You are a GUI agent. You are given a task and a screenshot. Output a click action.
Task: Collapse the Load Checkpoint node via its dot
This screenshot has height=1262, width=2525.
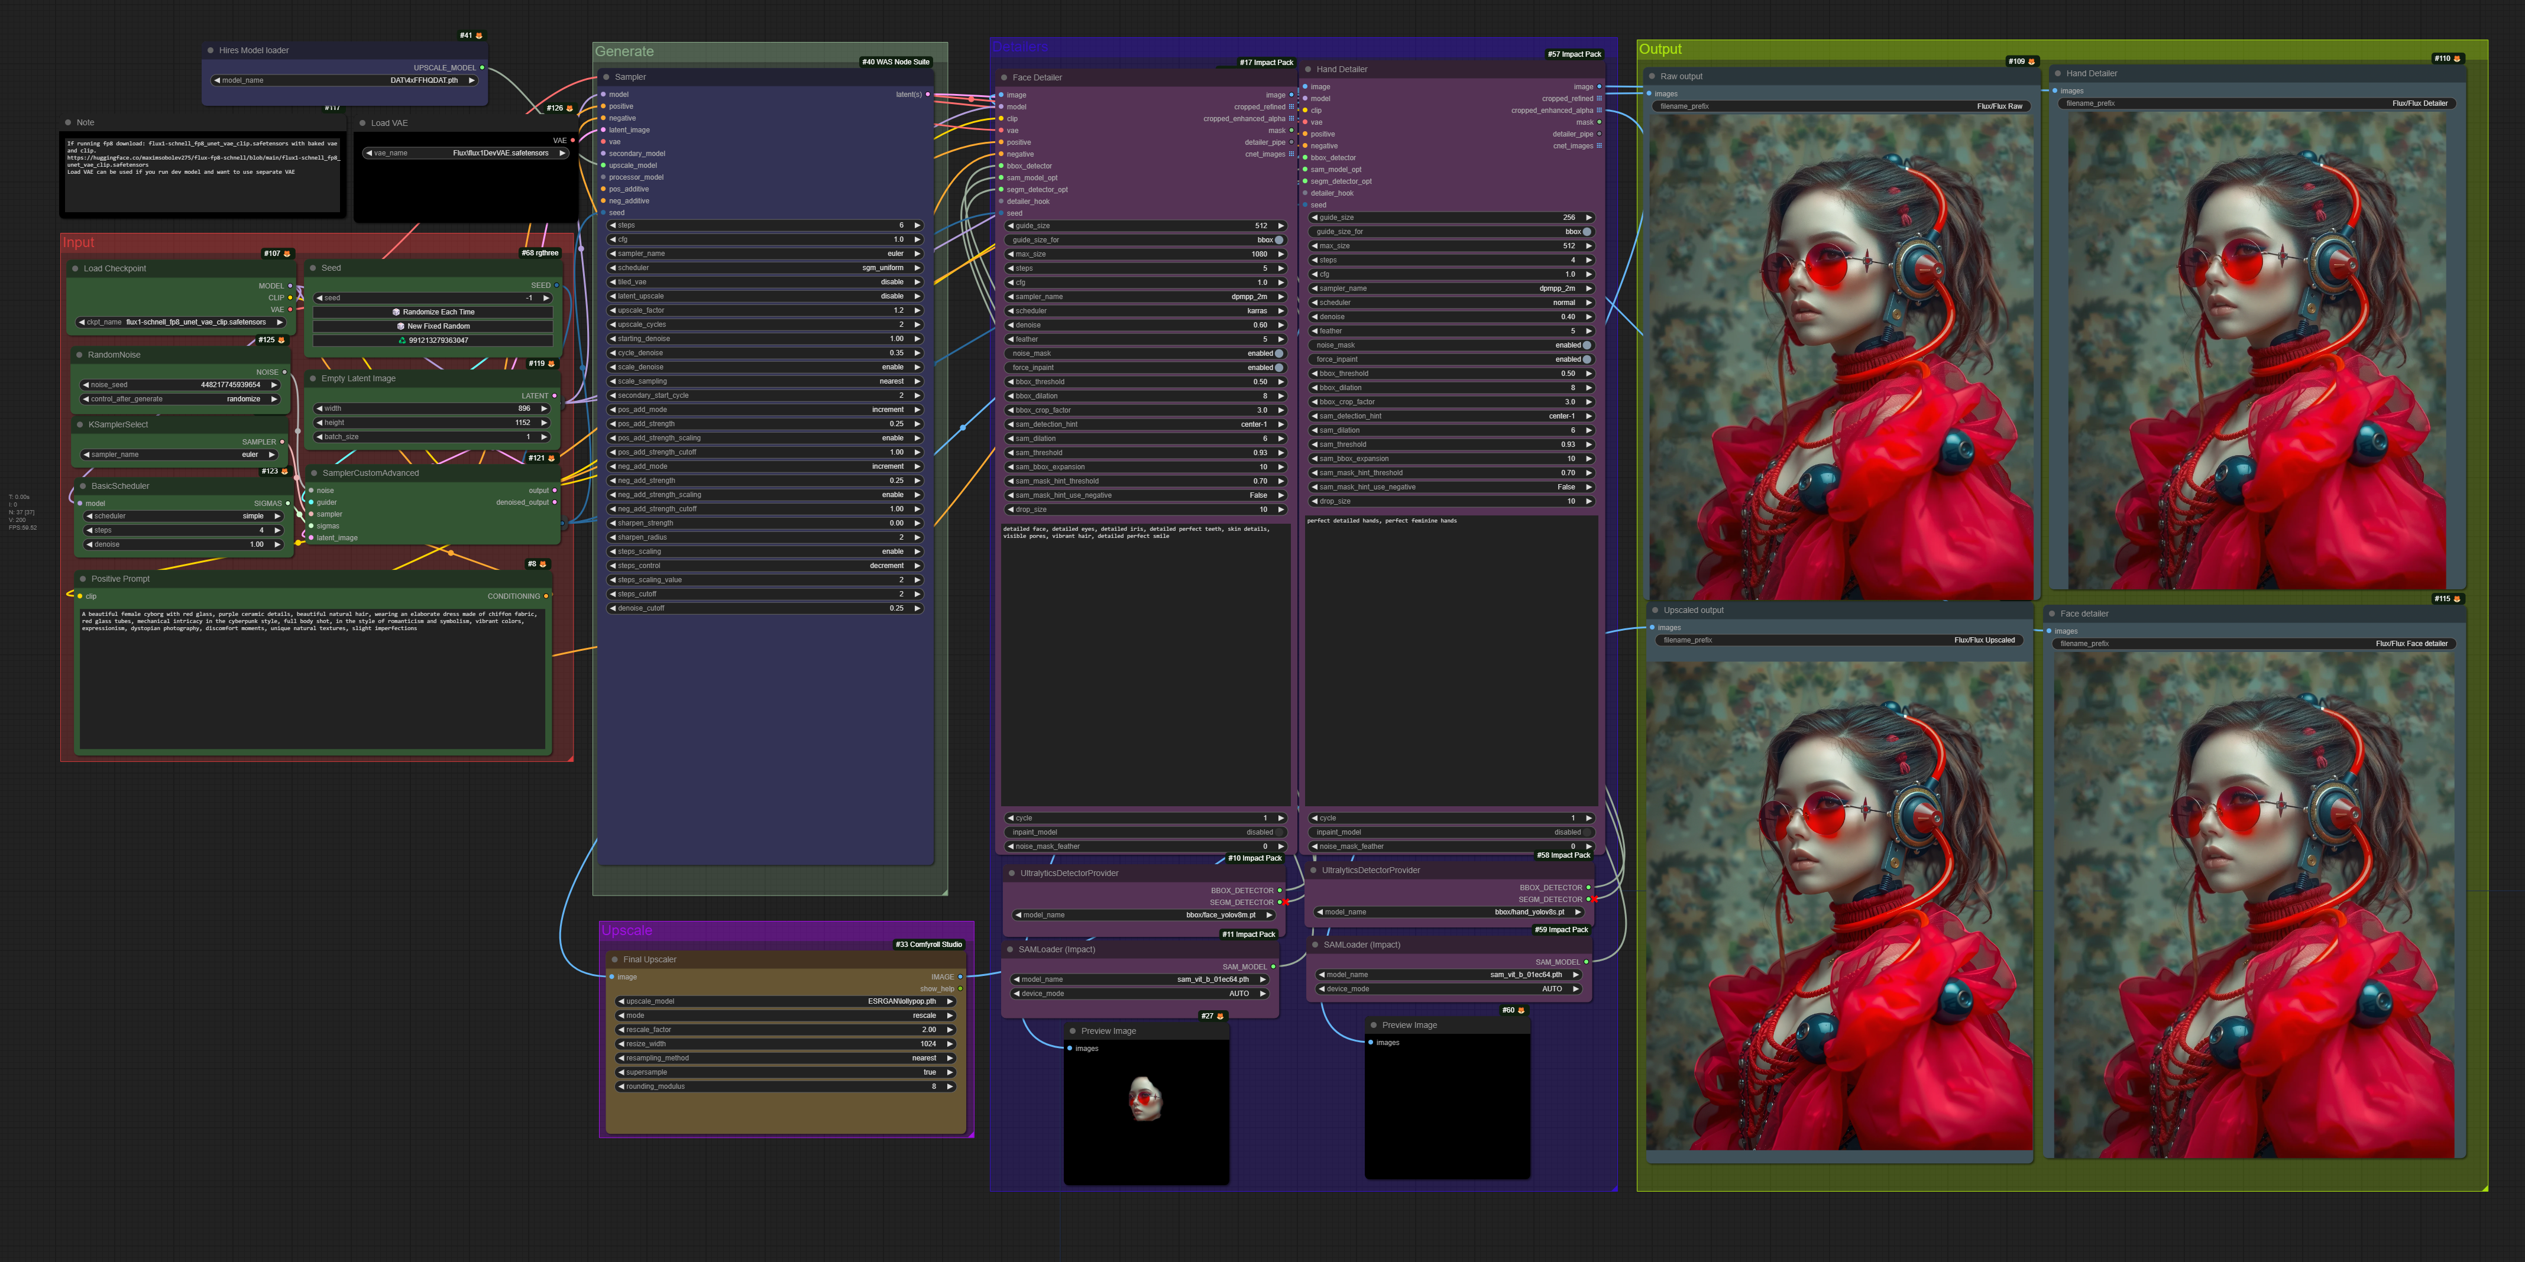[76, 268]
